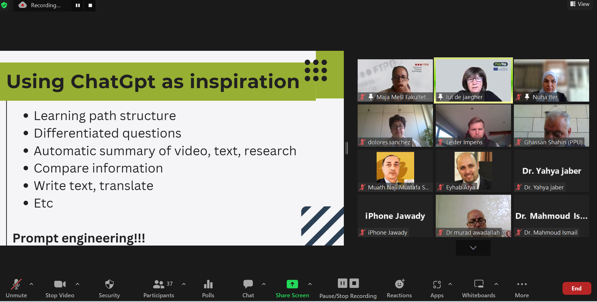
Task: Click the Unmute microphone icon
Action: click(16, 284)
